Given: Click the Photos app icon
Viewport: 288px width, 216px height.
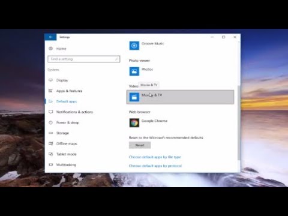Looking at the screenshot, I should tap(134, 71).
